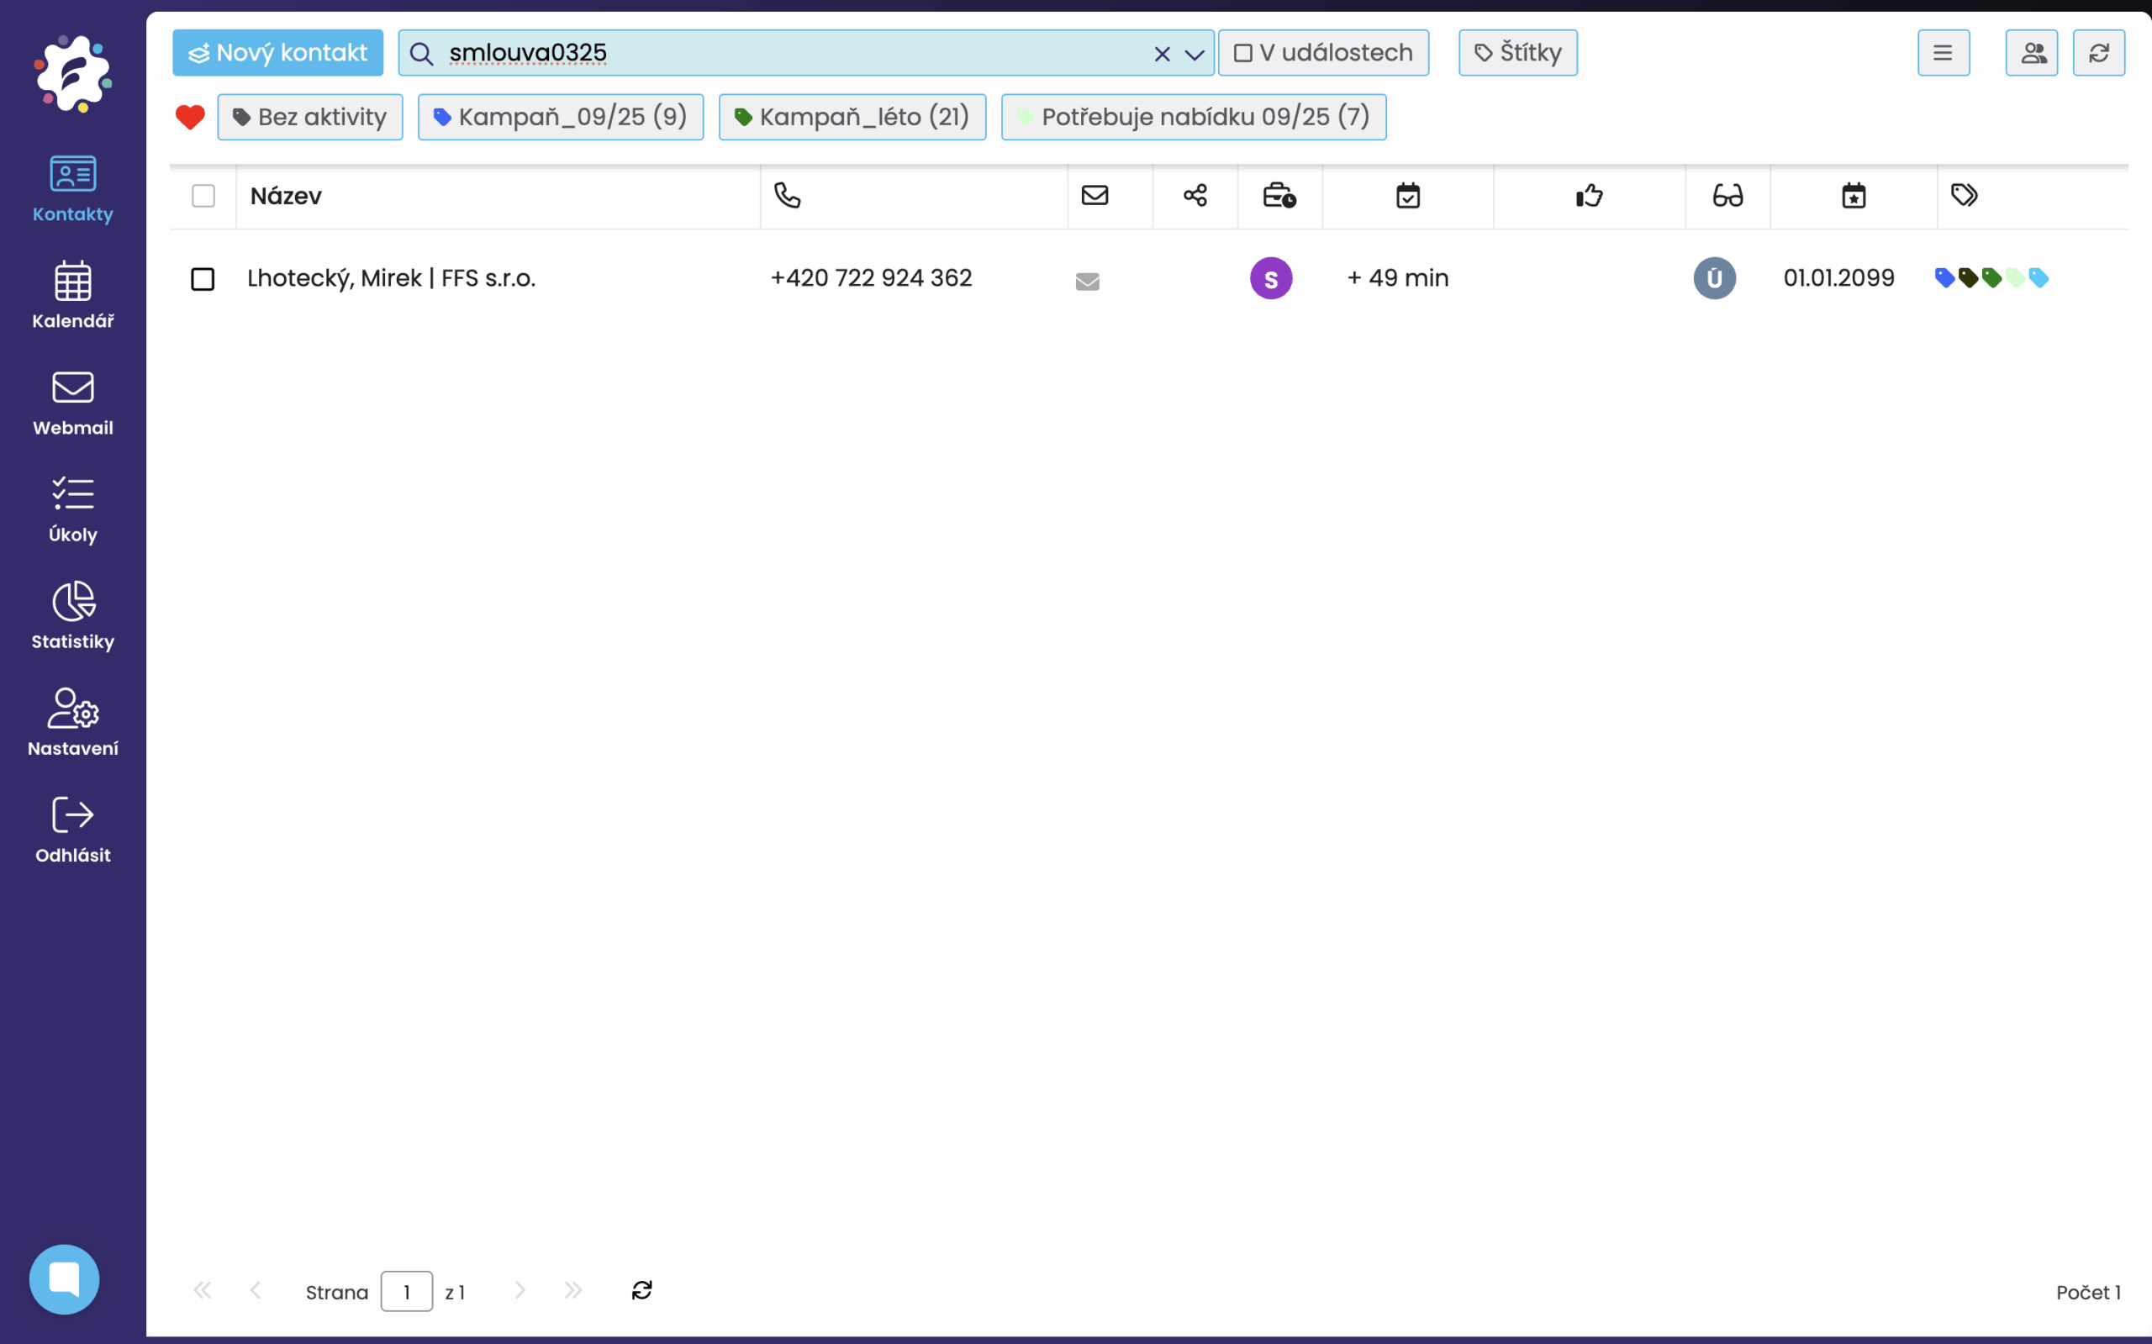Toggle the select-all header checkbox
This screenshot has width=2152, height=1344.
tap(203, 196)
